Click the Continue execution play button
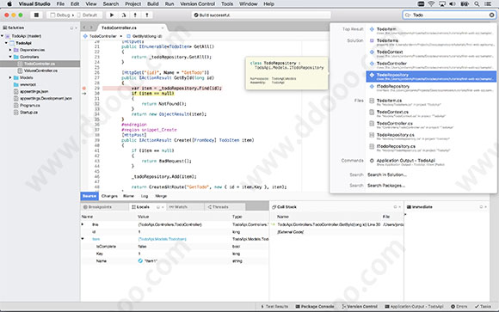 tap(112, 15)
